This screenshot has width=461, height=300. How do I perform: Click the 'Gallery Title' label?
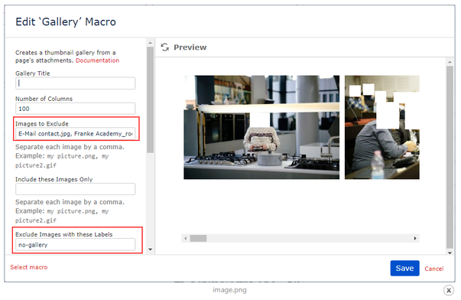click(x=33, y=73)
